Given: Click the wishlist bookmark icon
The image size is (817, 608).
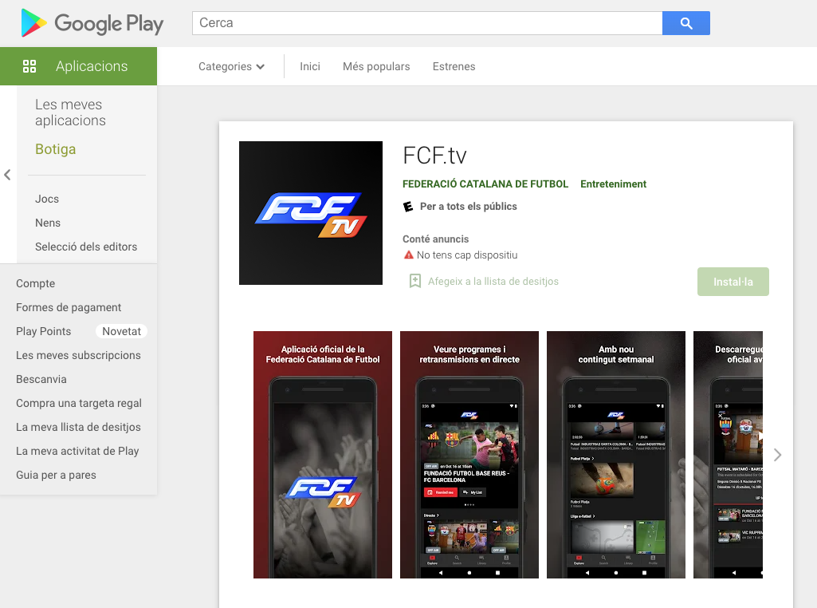Looking at the screenshot, I should pos(414,281).
